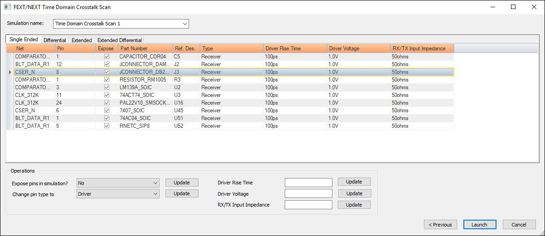Click Update for Driver Rise Time
This screenshot has width=545, height=236.
(354, 182)
